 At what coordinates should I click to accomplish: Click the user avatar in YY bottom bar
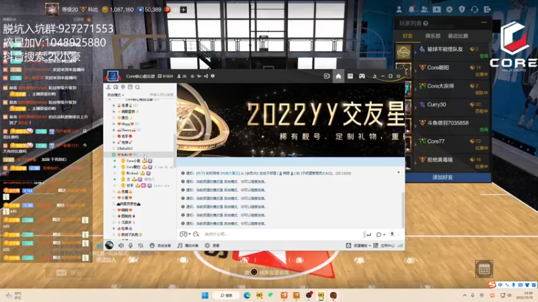[110, 245]
